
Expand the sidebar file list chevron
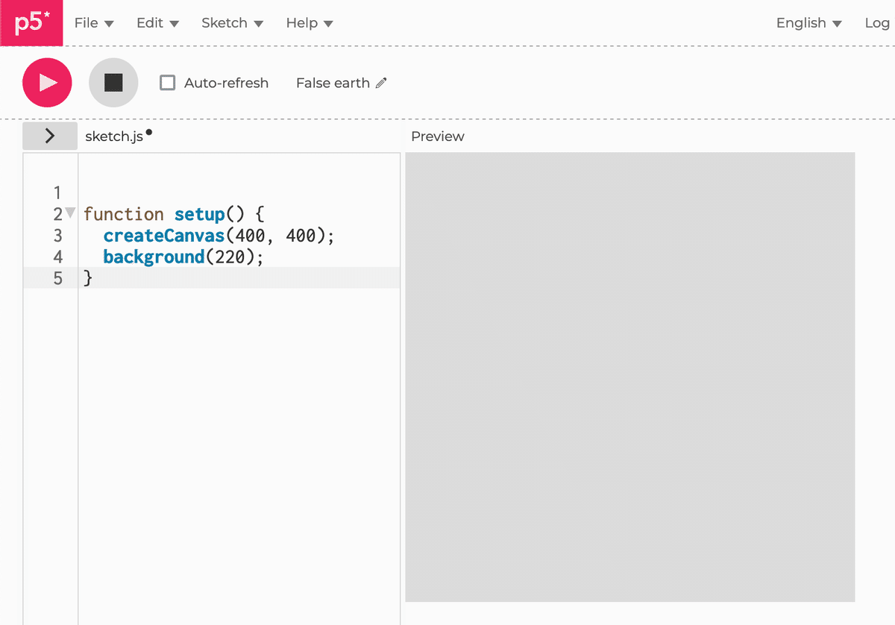point(50,136)
